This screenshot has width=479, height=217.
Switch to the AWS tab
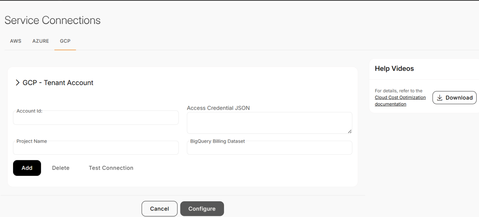click(16, 41)
